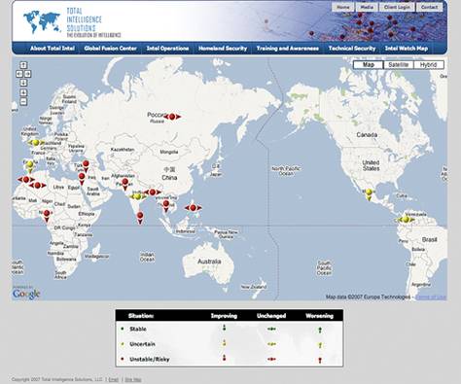Open the Terms of Use link
The height and width of the screenshot is (384, 461).
pos(431,297)
